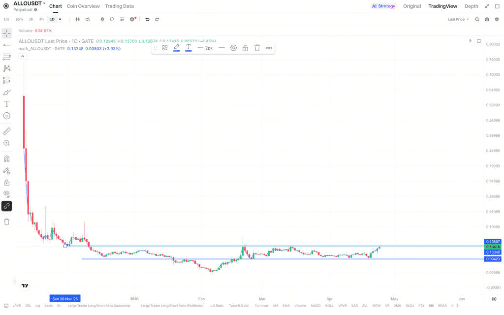The image size is (504, 315).
Task: Select the emoji sticker tool
Action: (x=6, y=116)
